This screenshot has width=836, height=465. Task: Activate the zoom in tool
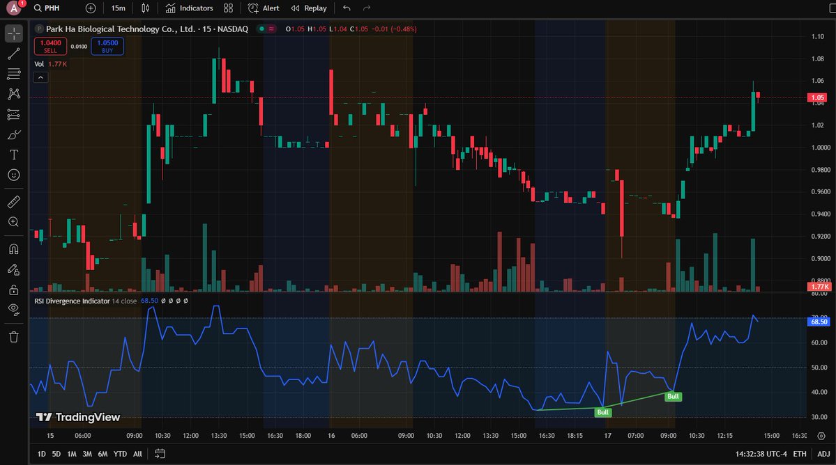pyautogui.click(x=14, y=222)
